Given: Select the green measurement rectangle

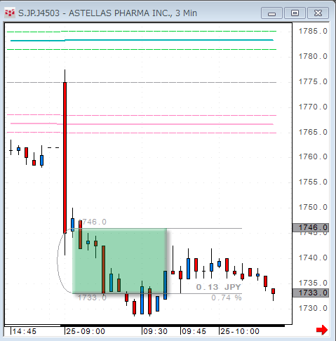Looking at the screenshot, I should [119, 261].
